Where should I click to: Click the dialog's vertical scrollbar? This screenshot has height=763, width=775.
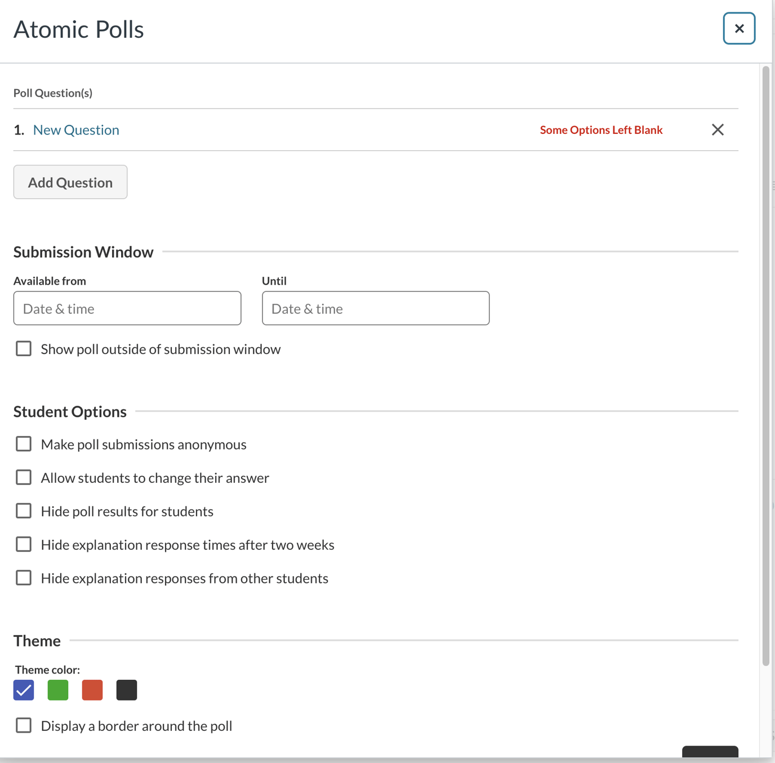point(765,366)
